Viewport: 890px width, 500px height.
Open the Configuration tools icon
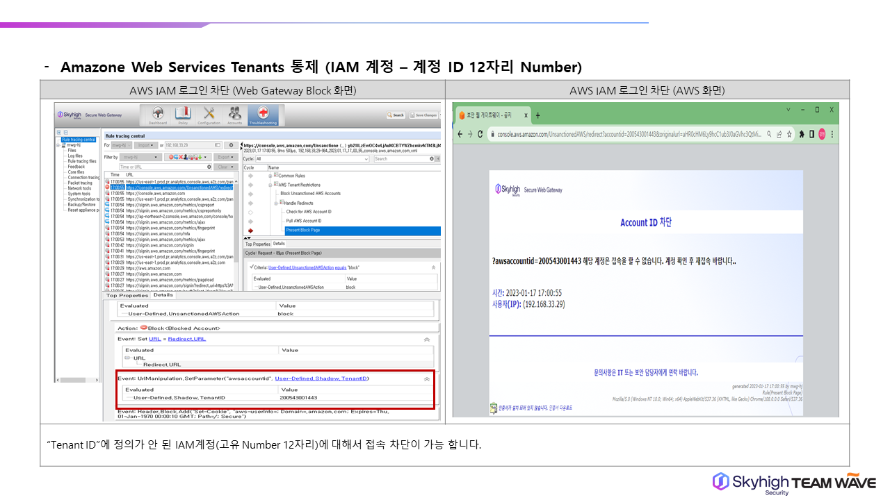coord(209,115)
